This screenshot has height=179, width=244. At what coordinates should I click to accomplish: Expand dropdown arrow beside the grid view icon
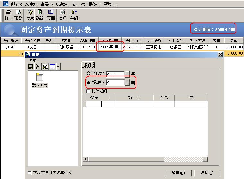(x=58, y=67)
